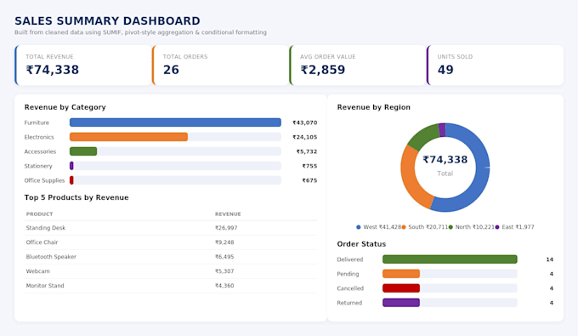The height and width of the screenshot is (336, 578).
Task: Select the Units Sold 49 card
Action: click(x=495, y=65)
